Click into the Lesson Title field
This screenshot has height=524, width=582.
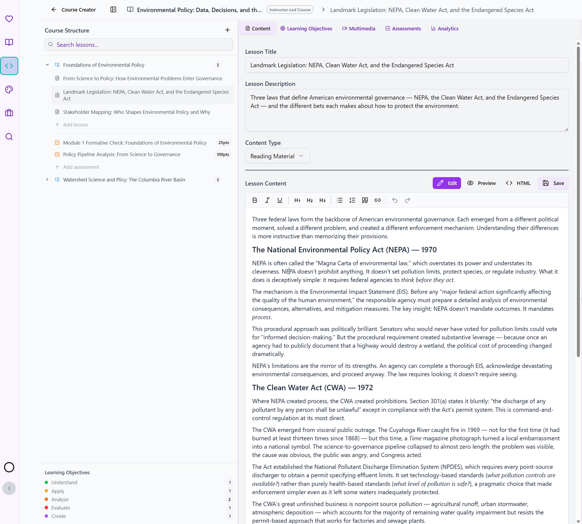[407, 65]
